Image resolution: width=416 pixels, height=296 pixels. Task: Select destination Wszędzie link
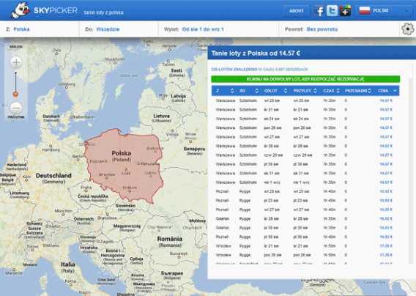(108, 29)
